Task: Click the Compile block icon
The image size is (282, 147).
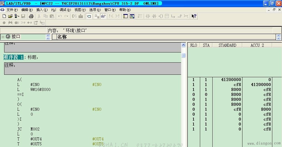Action: point(74,16)
